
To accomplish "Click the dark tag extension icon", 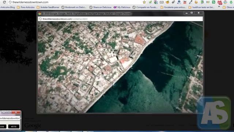I will (173, 2).
